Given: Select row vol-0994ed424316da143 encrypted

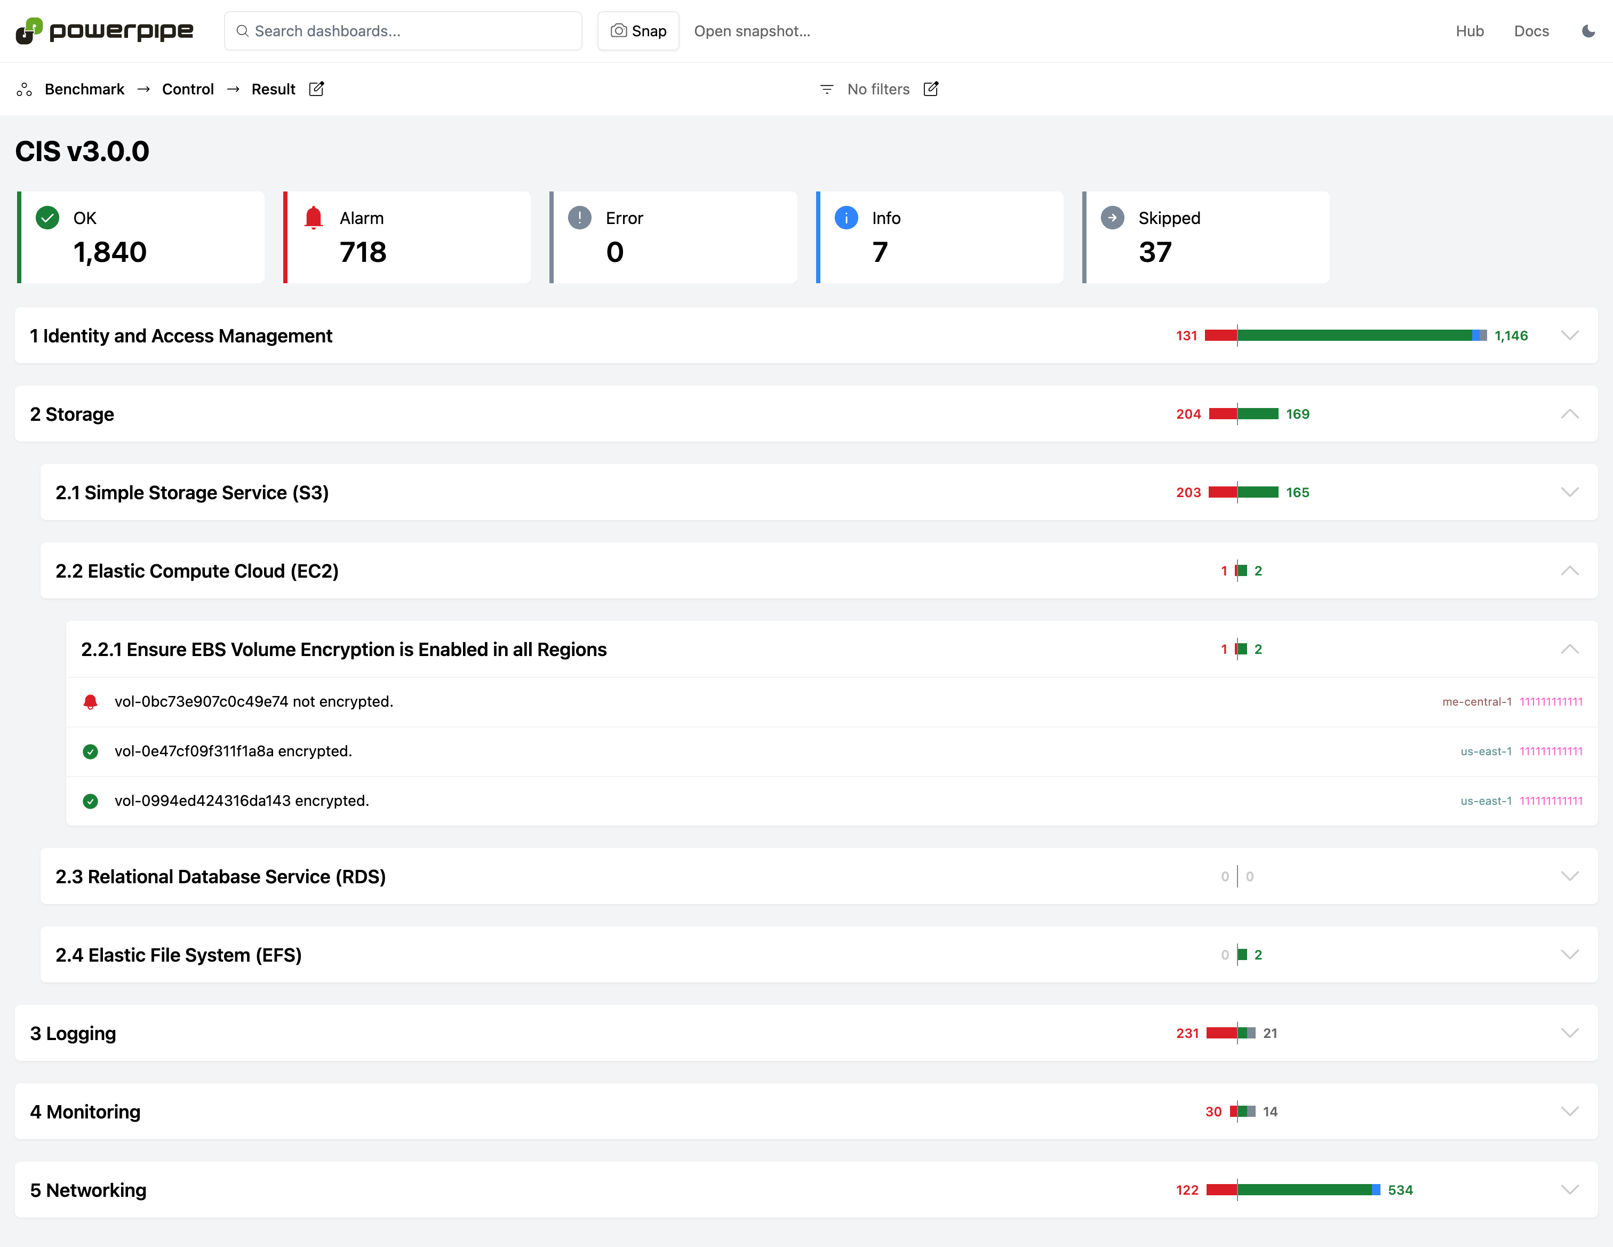Looking at the screenshot, I should click(832, 801).
